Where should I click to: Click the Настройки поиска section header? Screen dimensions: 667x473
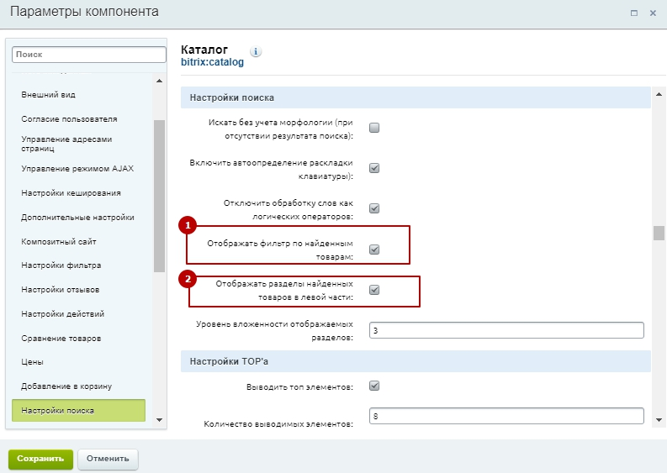[x=416, y=97]
